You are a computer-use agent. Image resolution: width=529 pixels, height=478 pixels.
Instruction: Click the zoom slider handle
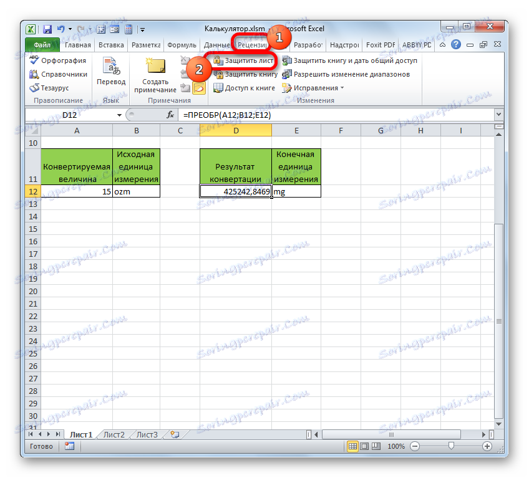click(451, 446)
